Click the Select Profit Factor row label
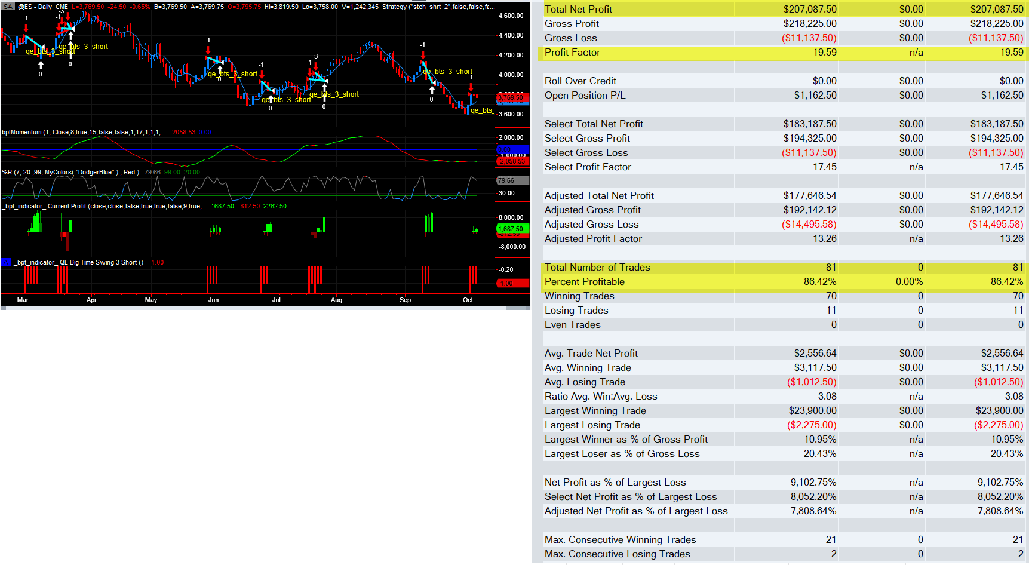The height and width of the screenshot is (574, 1032). tap(588, 167)
